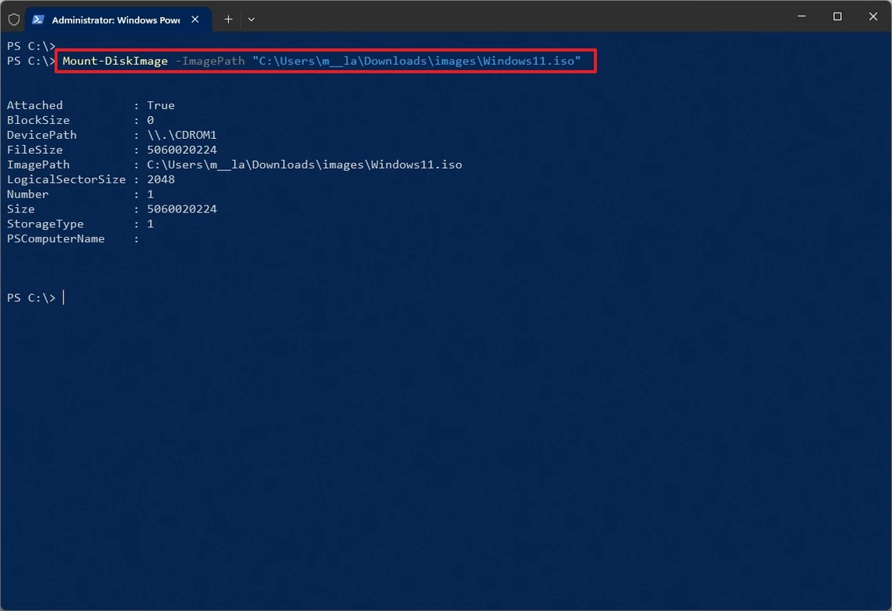Close the terminal window
Screen dimensions: 892x611
coord(873,16)
